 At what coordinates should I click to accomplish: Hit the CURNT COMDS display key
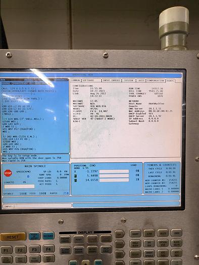coord(106,238)
